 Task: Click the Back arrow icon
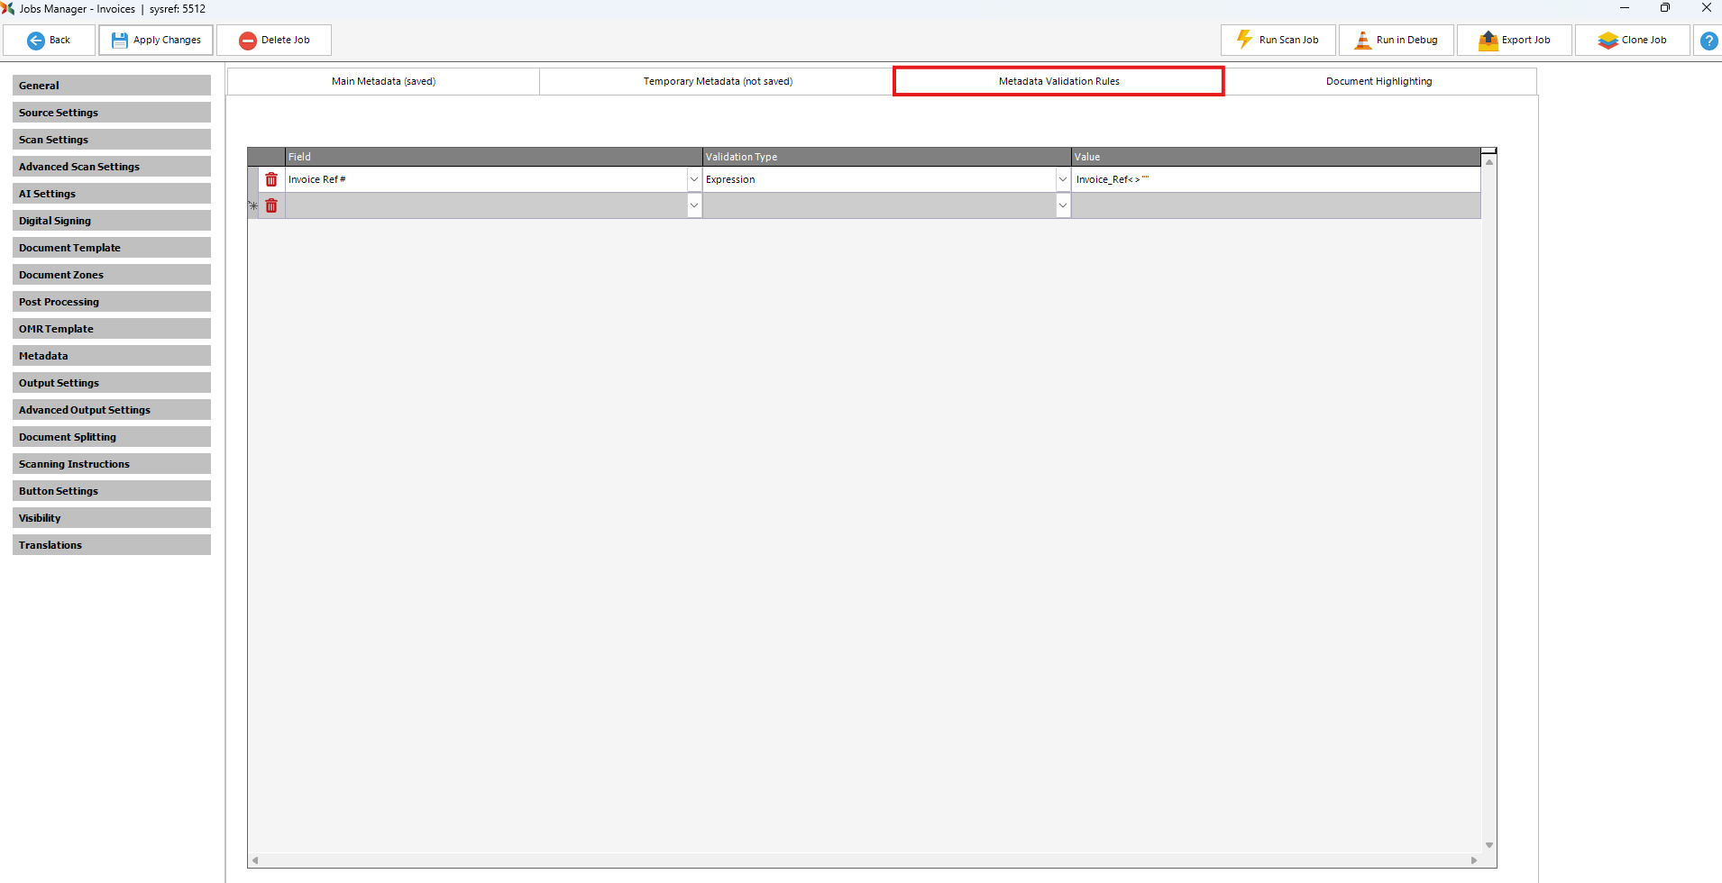coord(36,41)
